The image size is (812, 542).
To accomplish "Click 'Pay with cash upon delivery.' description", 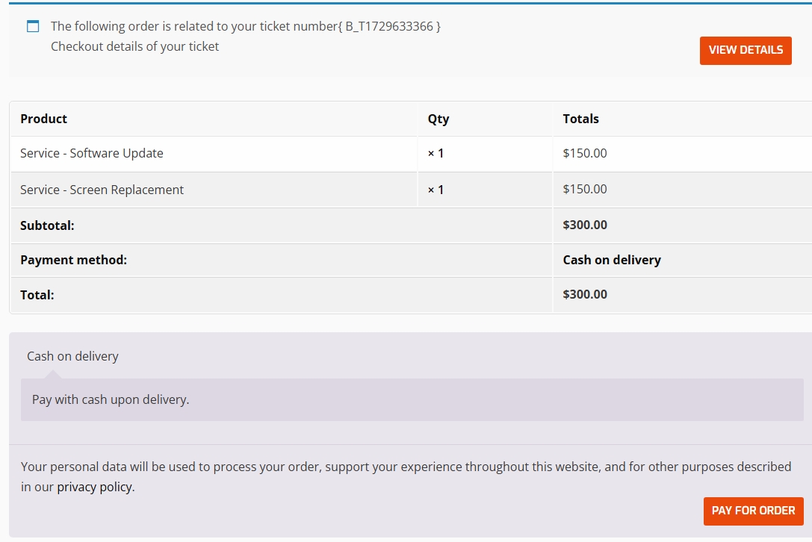I will 111,399.
